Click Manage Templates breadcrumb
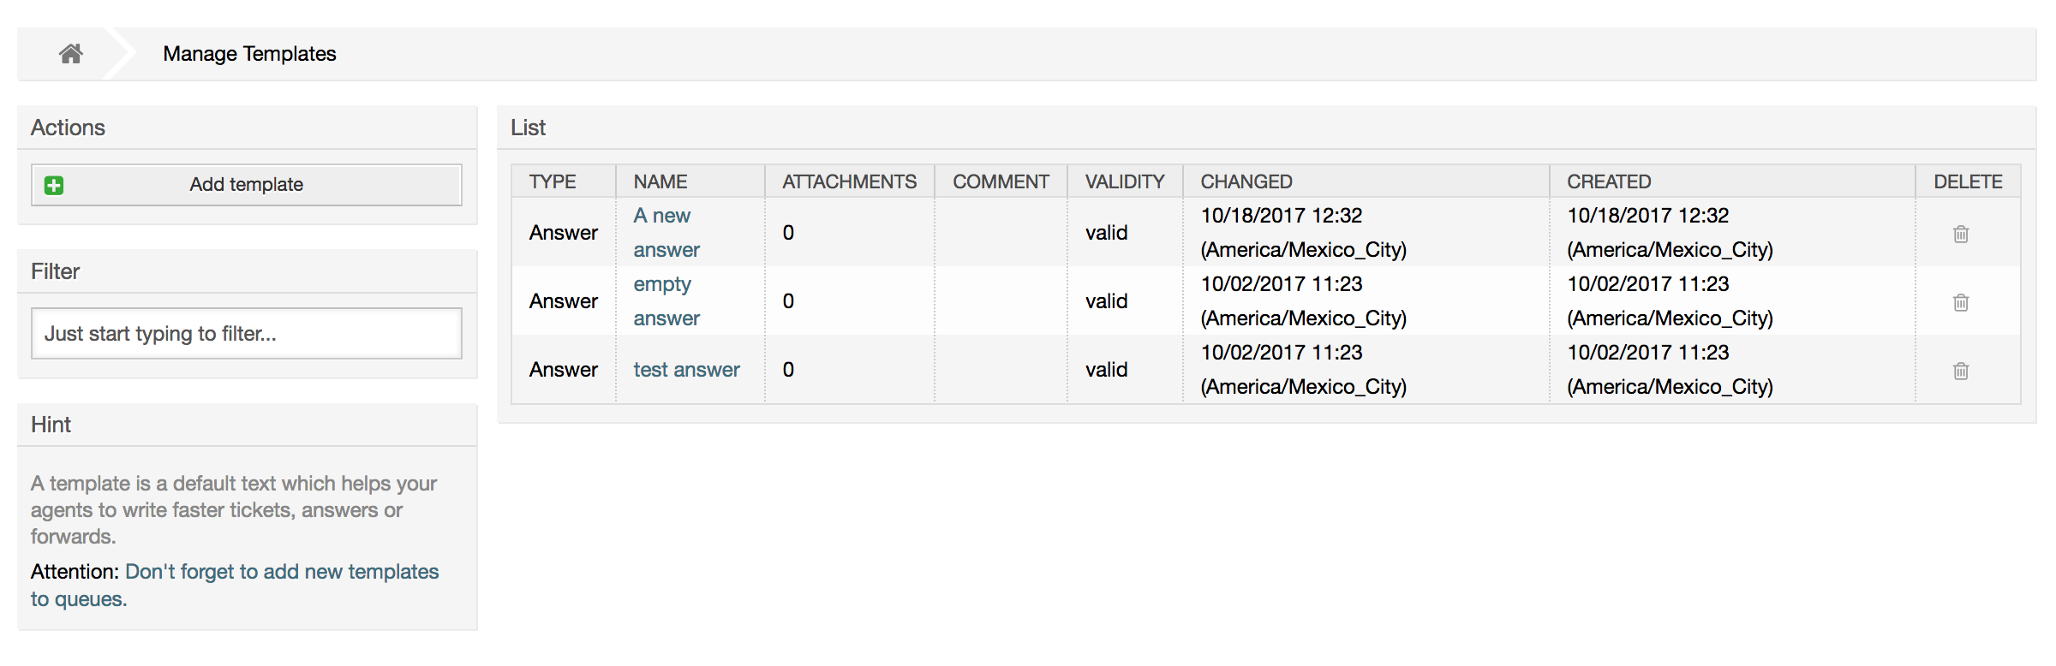 tap(249, 54)
